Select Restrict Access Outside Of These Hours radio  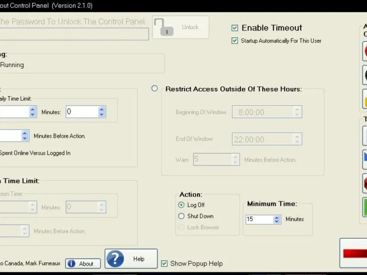tap(155, 88)
